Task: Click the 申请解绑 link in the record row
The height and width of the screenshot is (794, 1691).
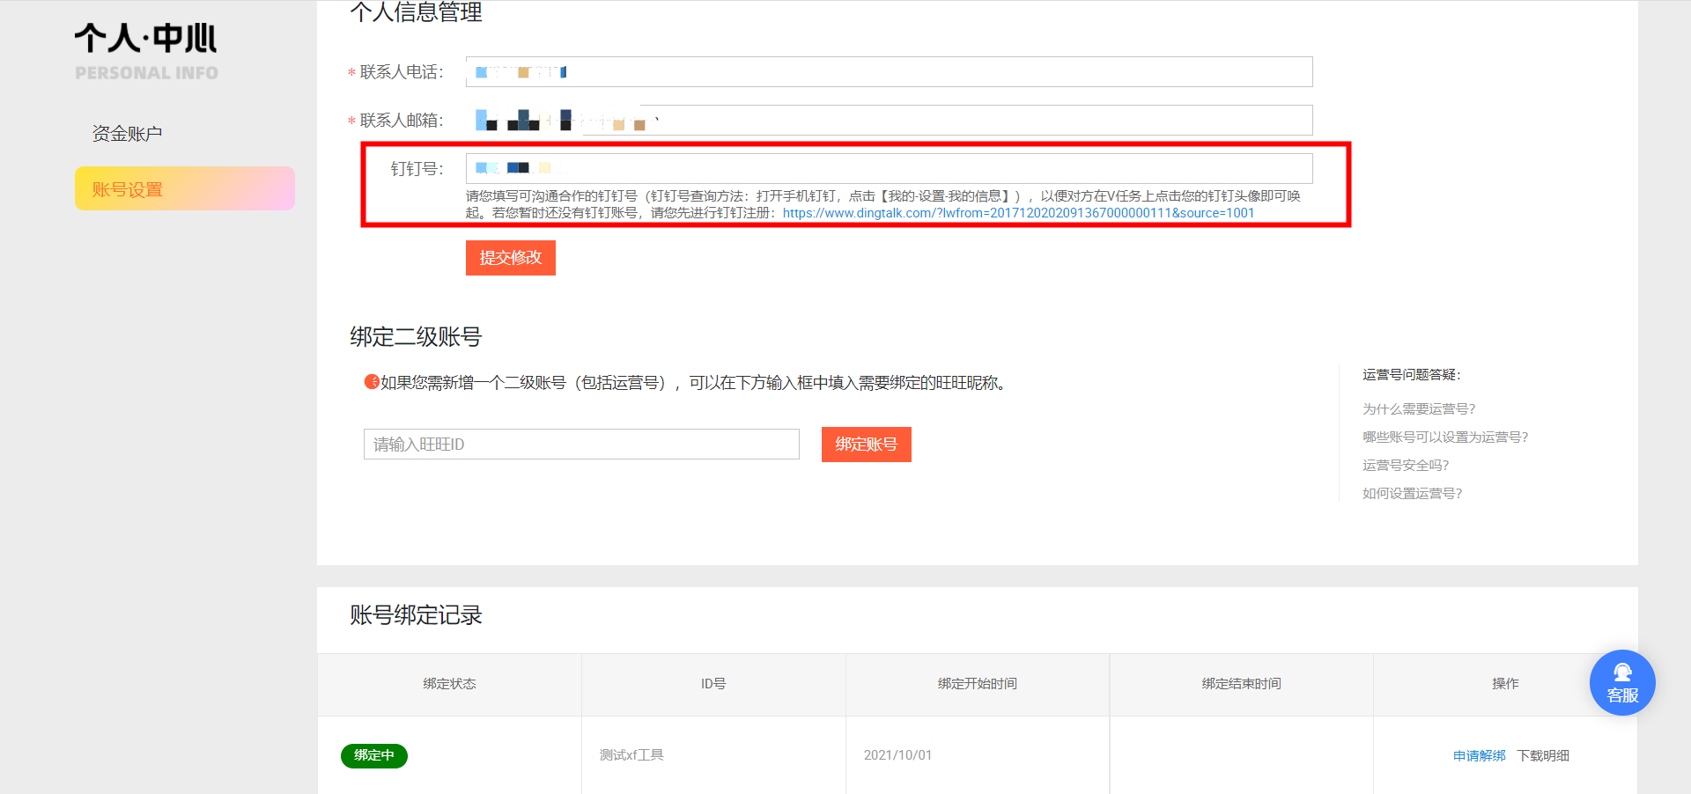Action: [x=1480, y=756]
